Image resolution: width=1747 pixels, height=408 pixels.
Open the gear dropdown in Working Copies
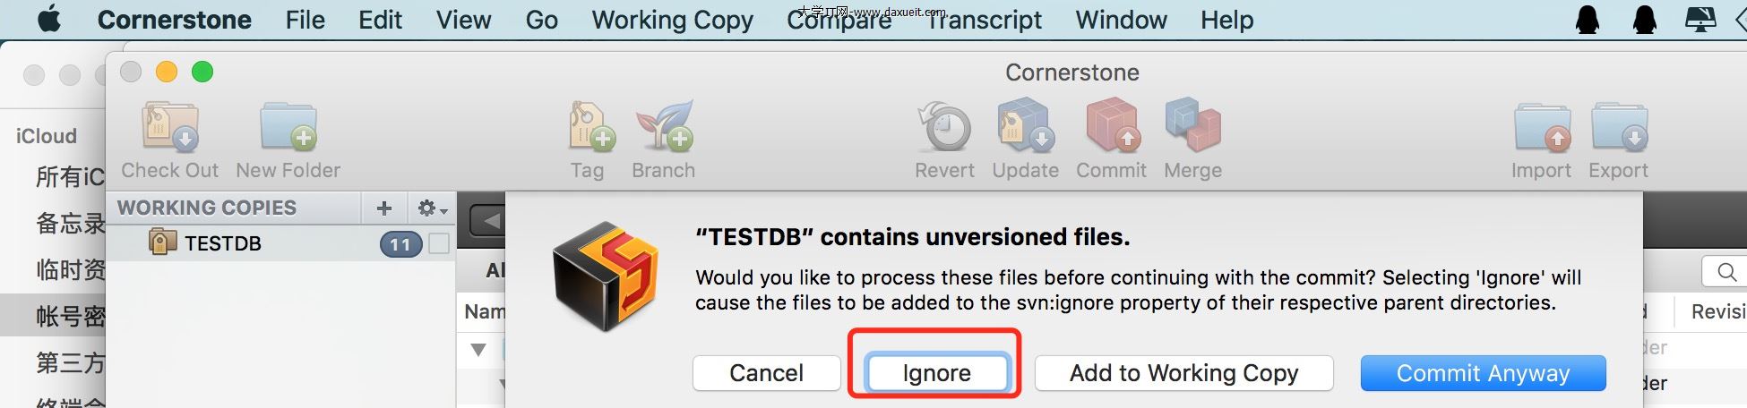tap(432, 208)
